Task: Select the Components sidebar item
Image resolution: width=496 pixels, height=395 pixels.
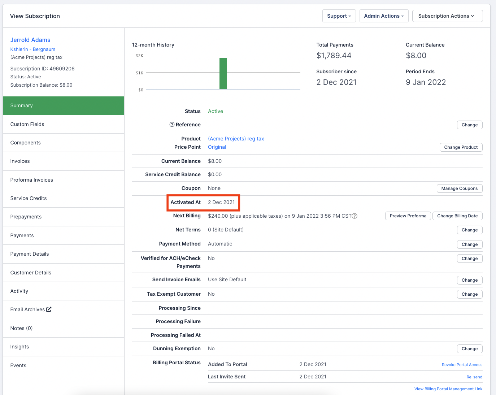Action: tap(26, 143)
